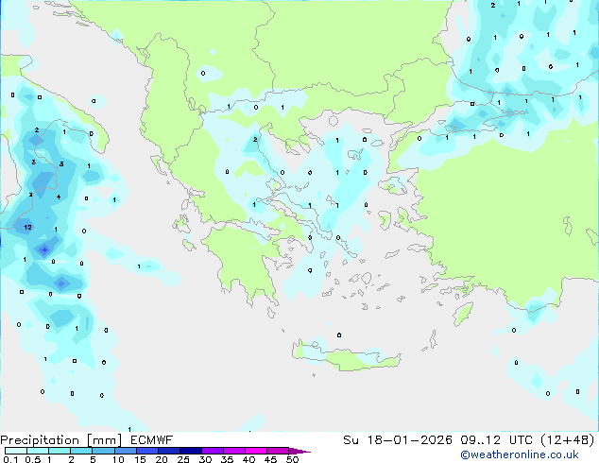
Task: Click legend scale label '45'
Action: [x=270, y=459]
